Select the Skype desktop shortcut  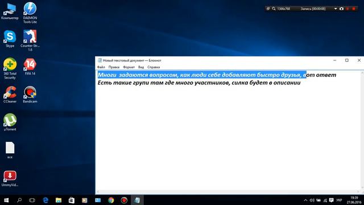(x=10, y=39)
